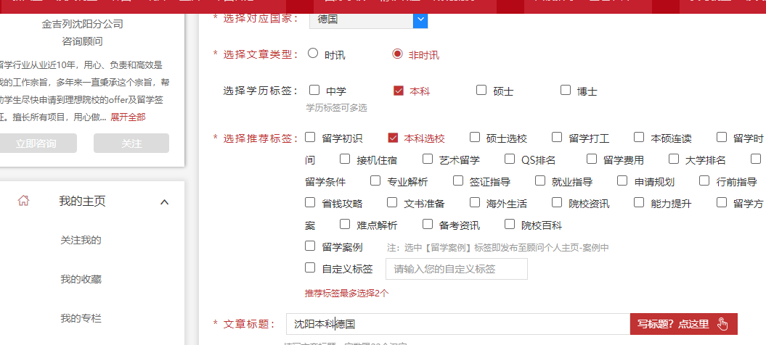
Task: Check the 中学 education tag
Action: [314, 91]
